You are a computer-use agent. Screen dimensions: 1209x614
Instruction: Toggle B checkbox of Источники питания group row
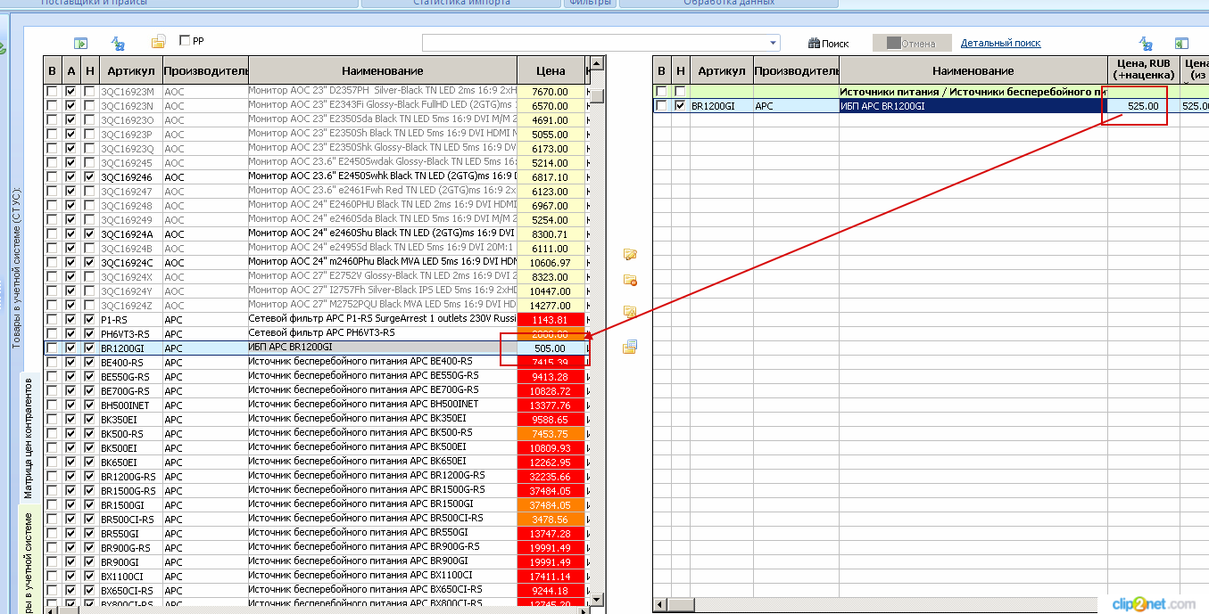point(661,92)
